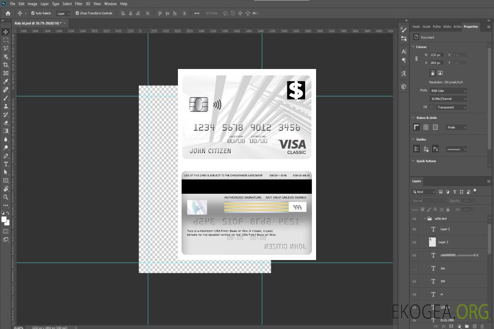
Task: Select the Frame tool
Action: [x=5, y=73]
